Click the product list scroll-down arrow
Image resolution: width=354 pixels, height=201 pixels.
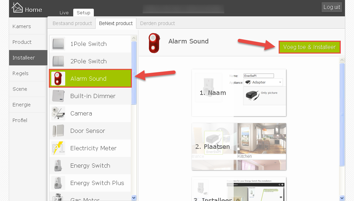click(134, 198)
